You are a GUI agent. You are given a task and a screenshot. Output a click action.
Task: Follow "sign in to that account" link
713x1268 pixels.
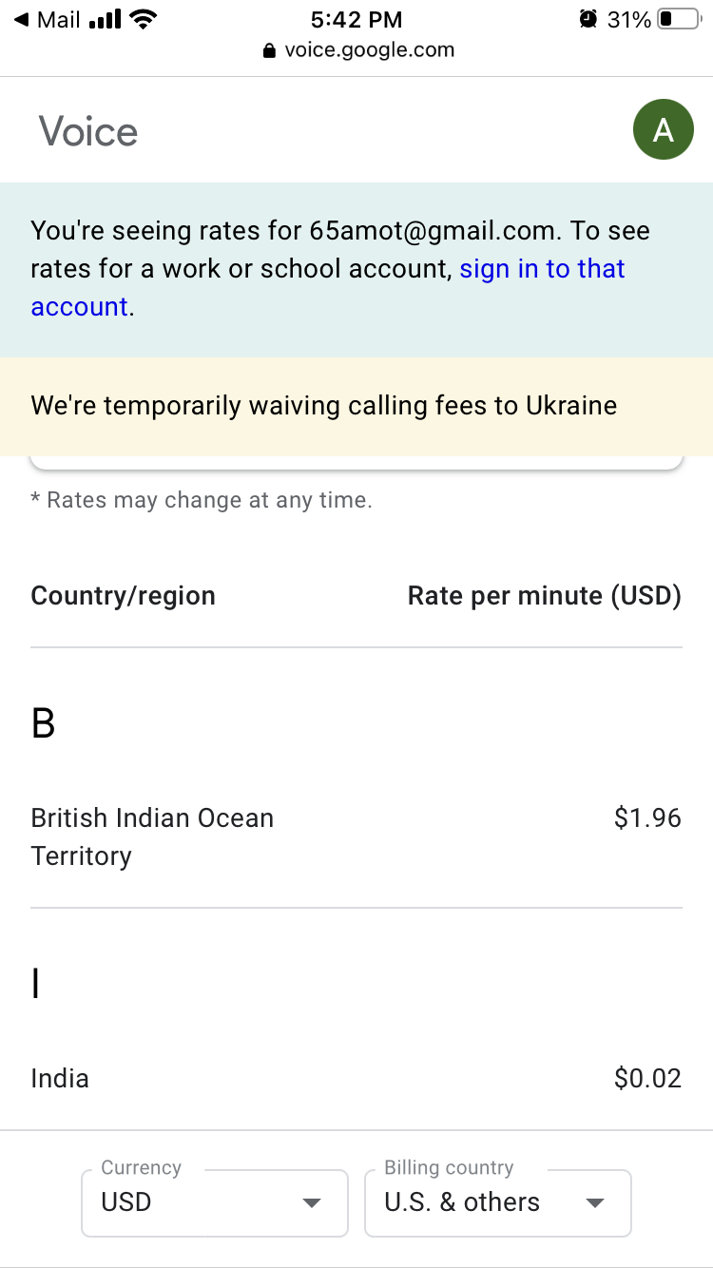click(328, 287)
